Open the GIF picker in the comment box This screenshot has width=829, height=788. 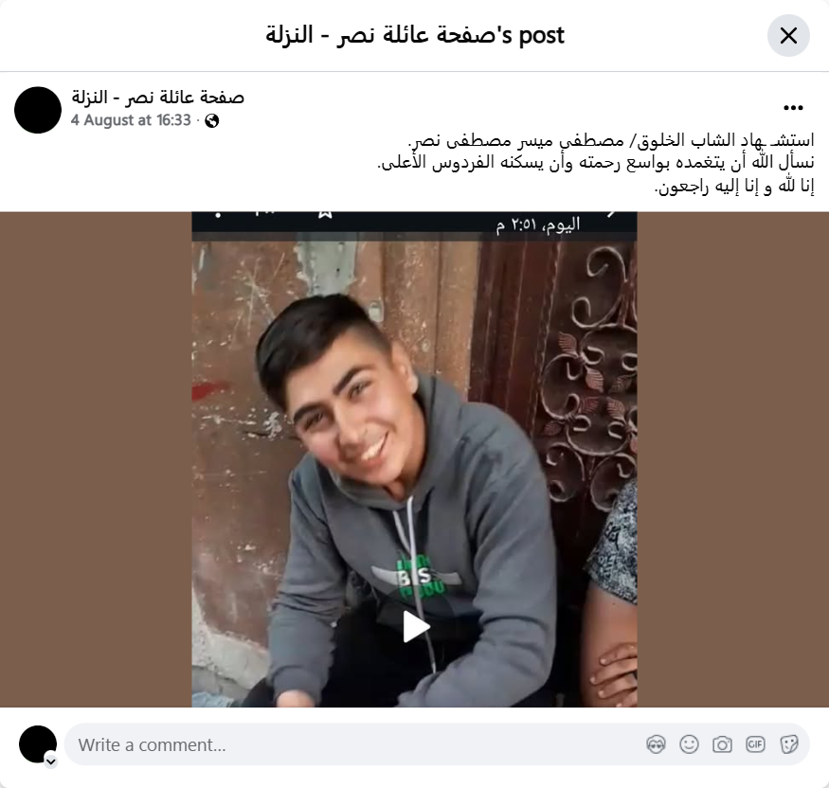coord(755,744)
